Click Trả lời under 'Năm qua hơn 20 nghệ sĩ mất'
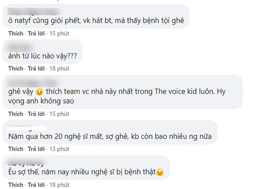 click(36, 149)
